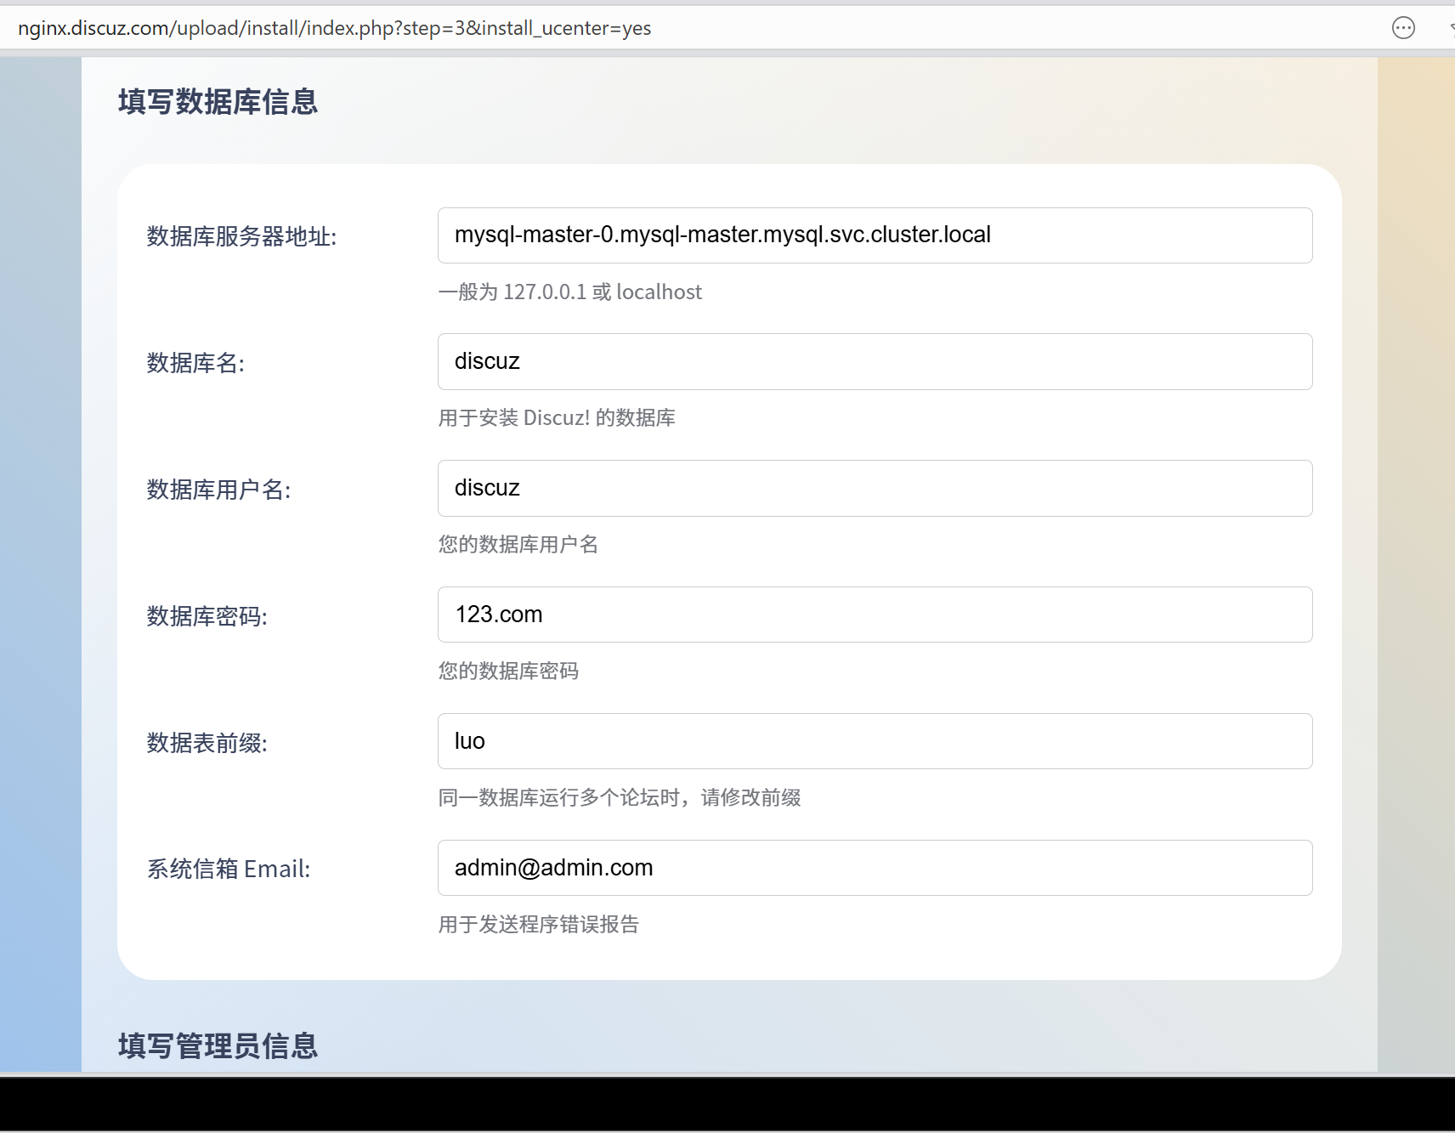Select the database password field 123.com

(x=875, y=615)
